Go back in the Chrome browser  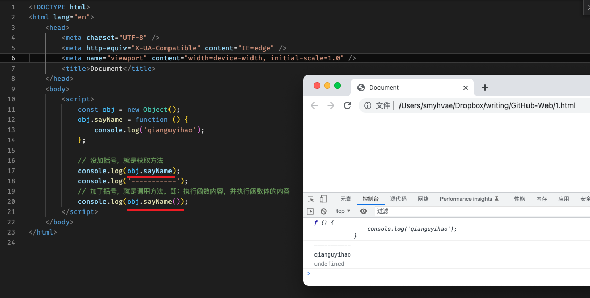click(314, 105)
